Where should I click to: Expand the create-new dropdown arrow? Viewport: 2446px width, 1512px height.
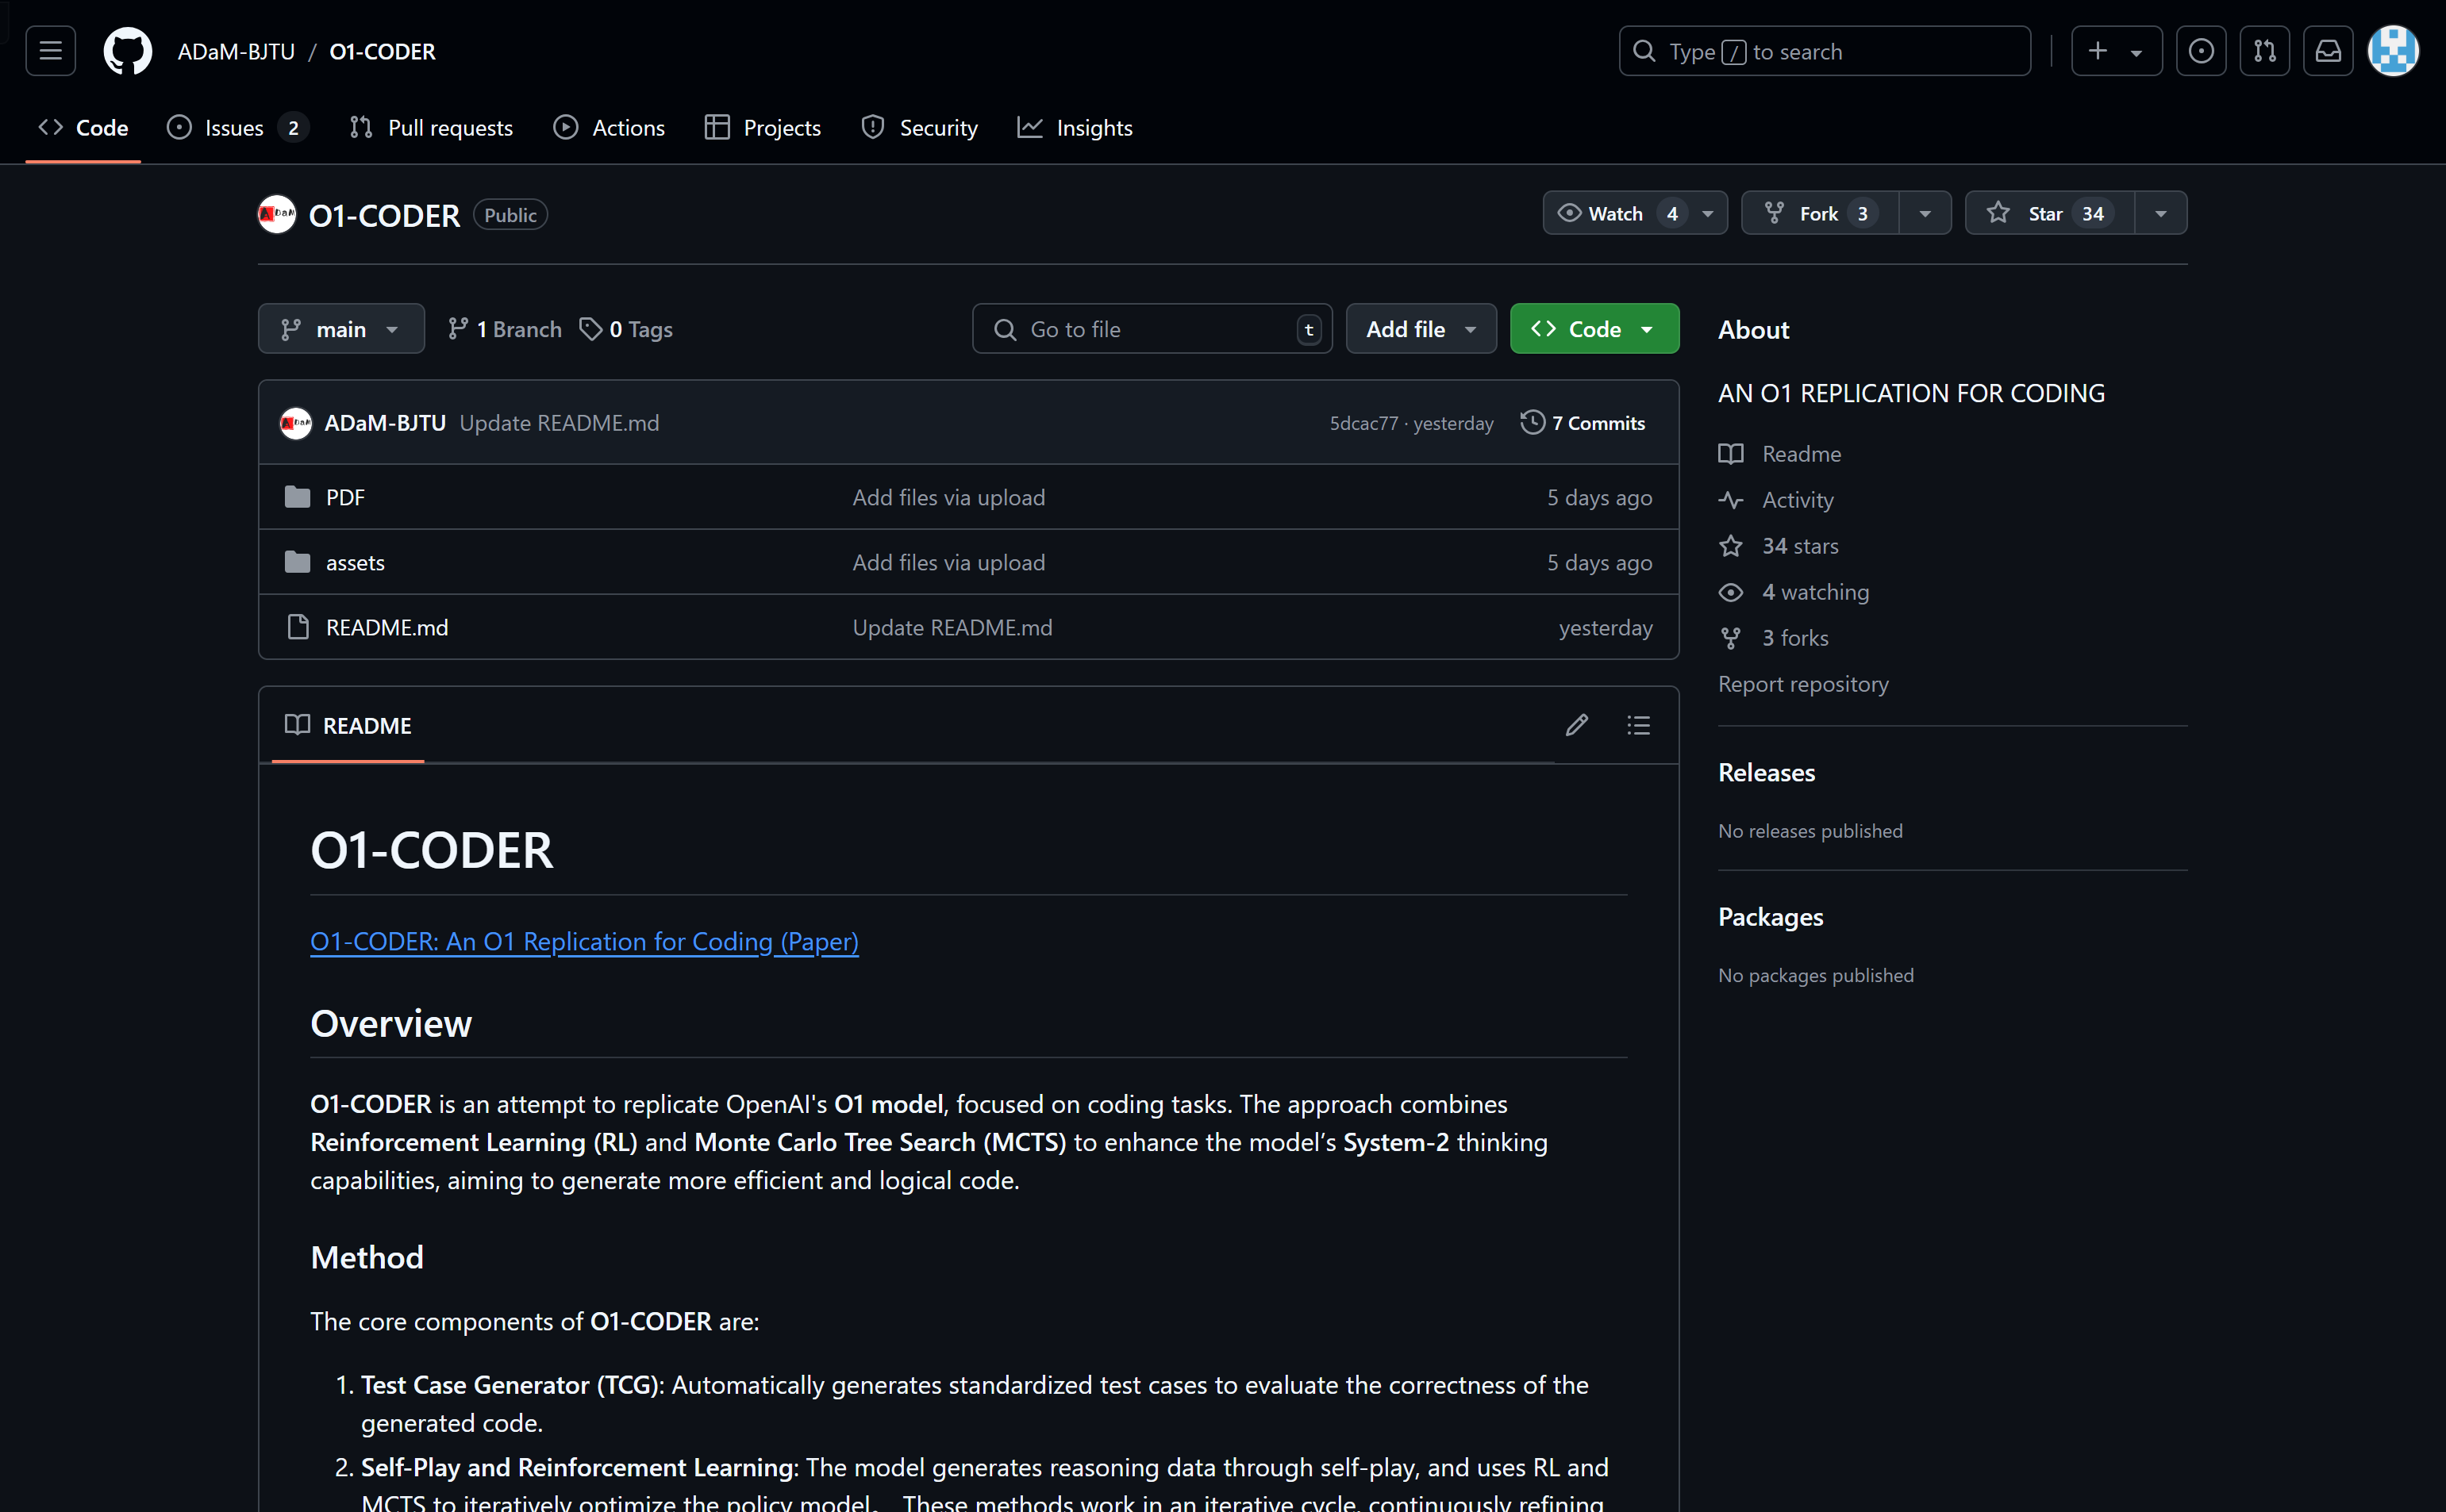(x=2136, y=52)
